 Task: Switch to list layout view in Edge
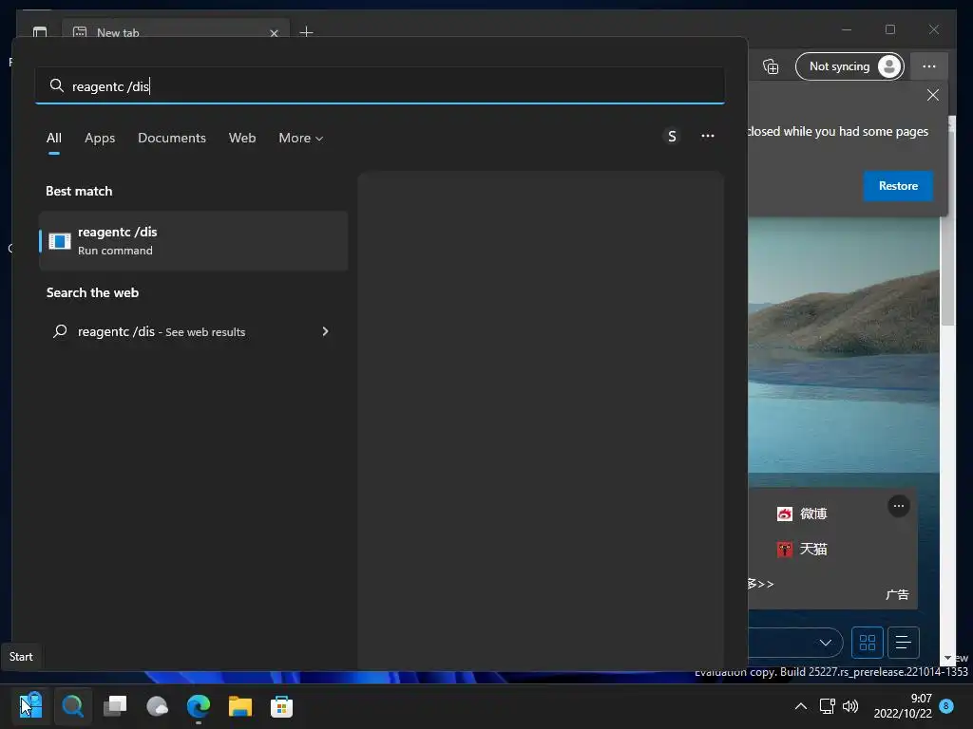[903, 643]
